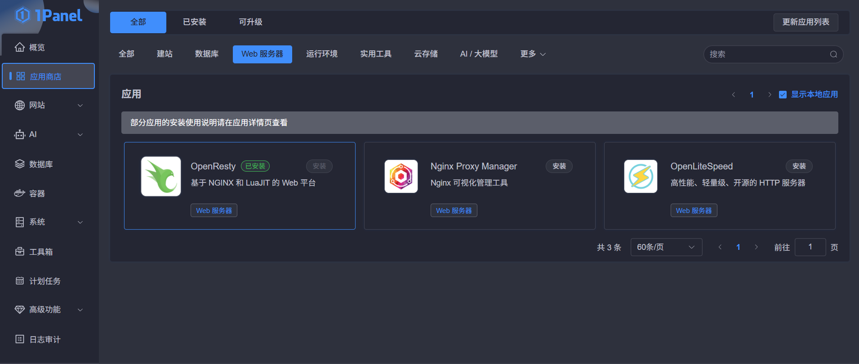
Task: Click the 更新应用列表 button
Action: tap(806, 22)
